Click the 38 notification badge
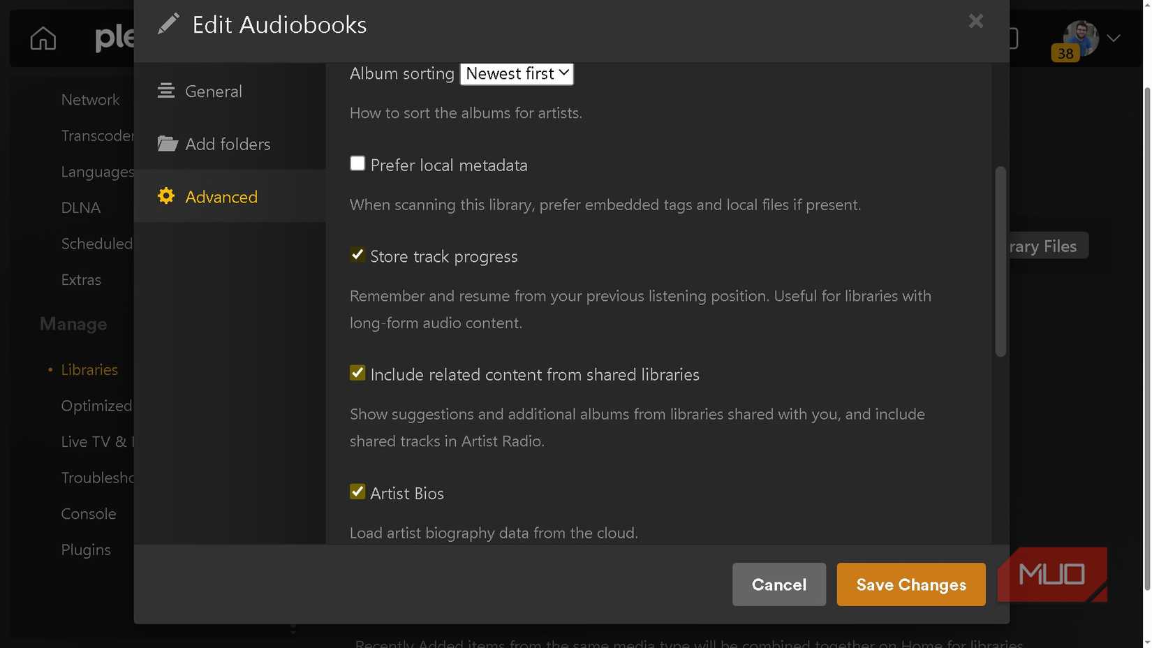 coord(1065,53)
